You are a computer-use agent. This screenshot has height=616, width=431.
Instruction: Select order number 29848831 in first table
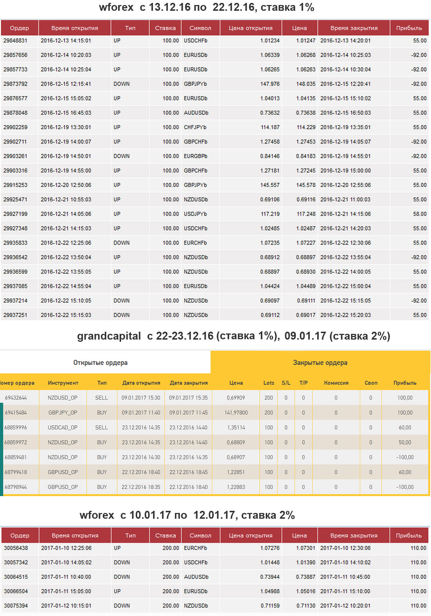(x=15, y=41)
